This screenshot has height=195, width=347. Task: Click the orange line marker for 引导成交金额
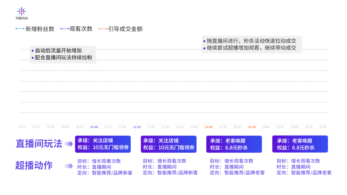click(103, 29)
